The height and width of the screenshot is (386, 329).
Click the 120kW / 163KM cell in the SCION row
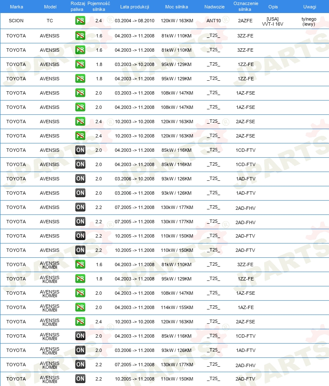click(177, 21)
